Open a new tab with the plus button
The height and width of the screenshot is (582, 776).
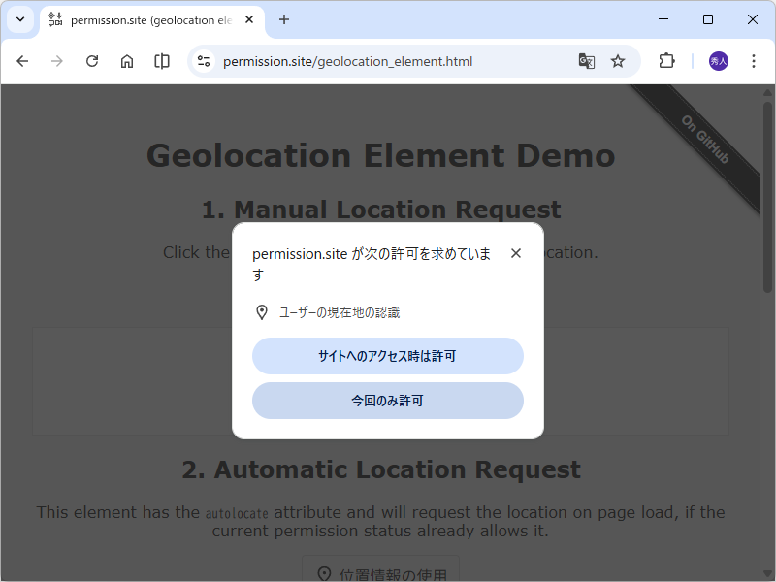point(283,19)
